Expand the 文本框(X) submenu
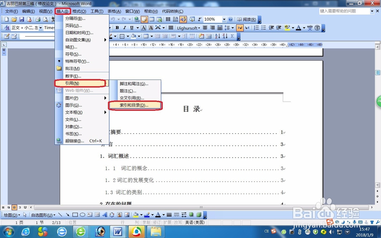Screen dimensions: 381x238 click(x=82, y=112)
